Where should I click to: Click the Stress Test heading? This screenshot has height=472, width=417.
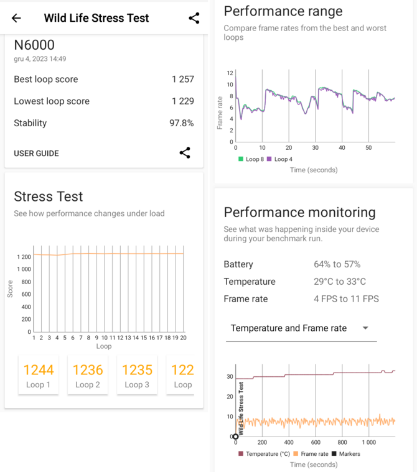click(48, 197)
